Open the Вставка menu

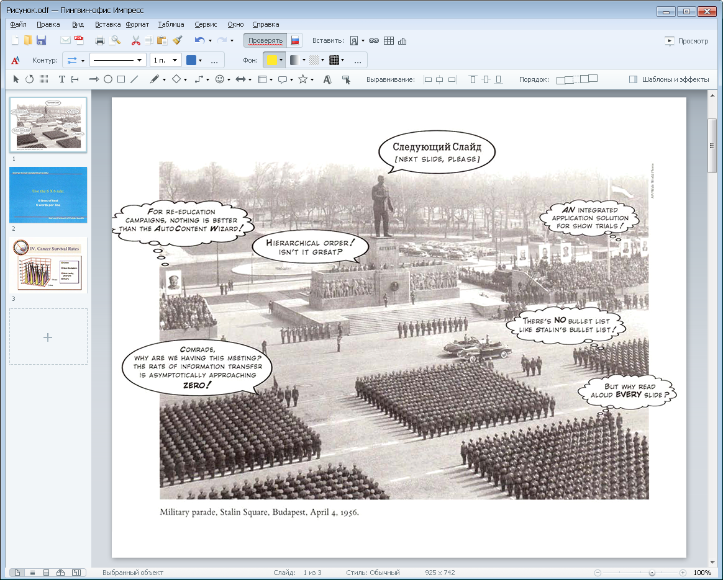107,25
